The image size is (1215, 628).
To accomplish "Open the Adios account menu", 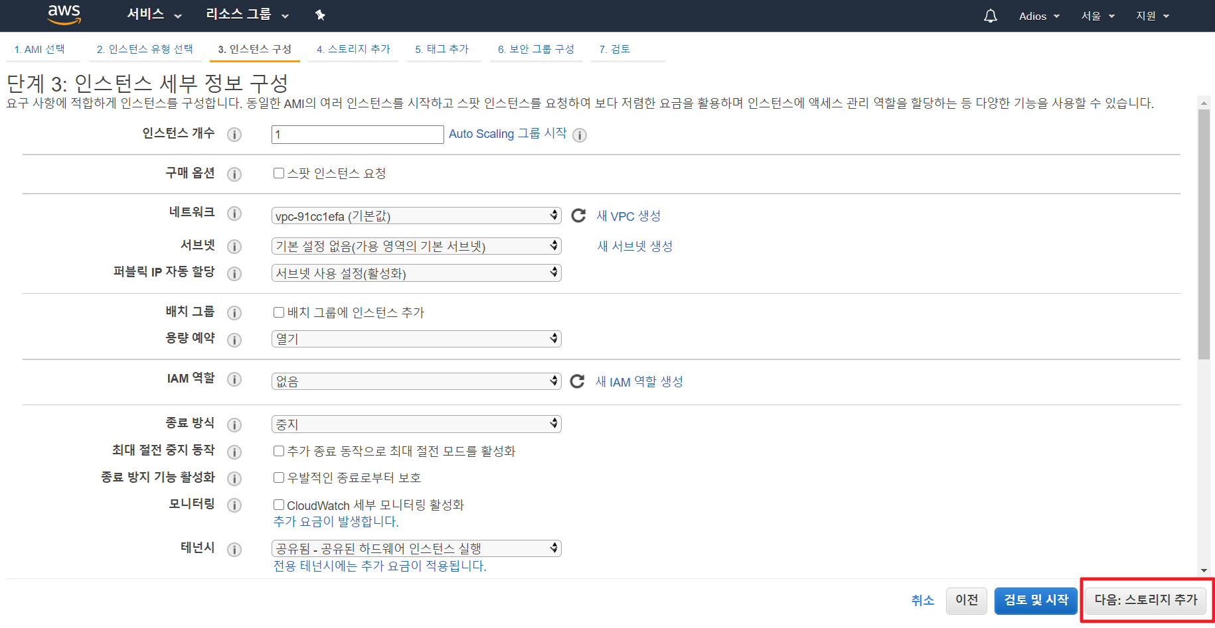I will coord(1039,16).
